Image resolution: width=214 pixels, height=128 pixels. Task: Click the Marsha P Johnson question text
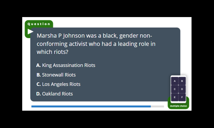point(96,44)
